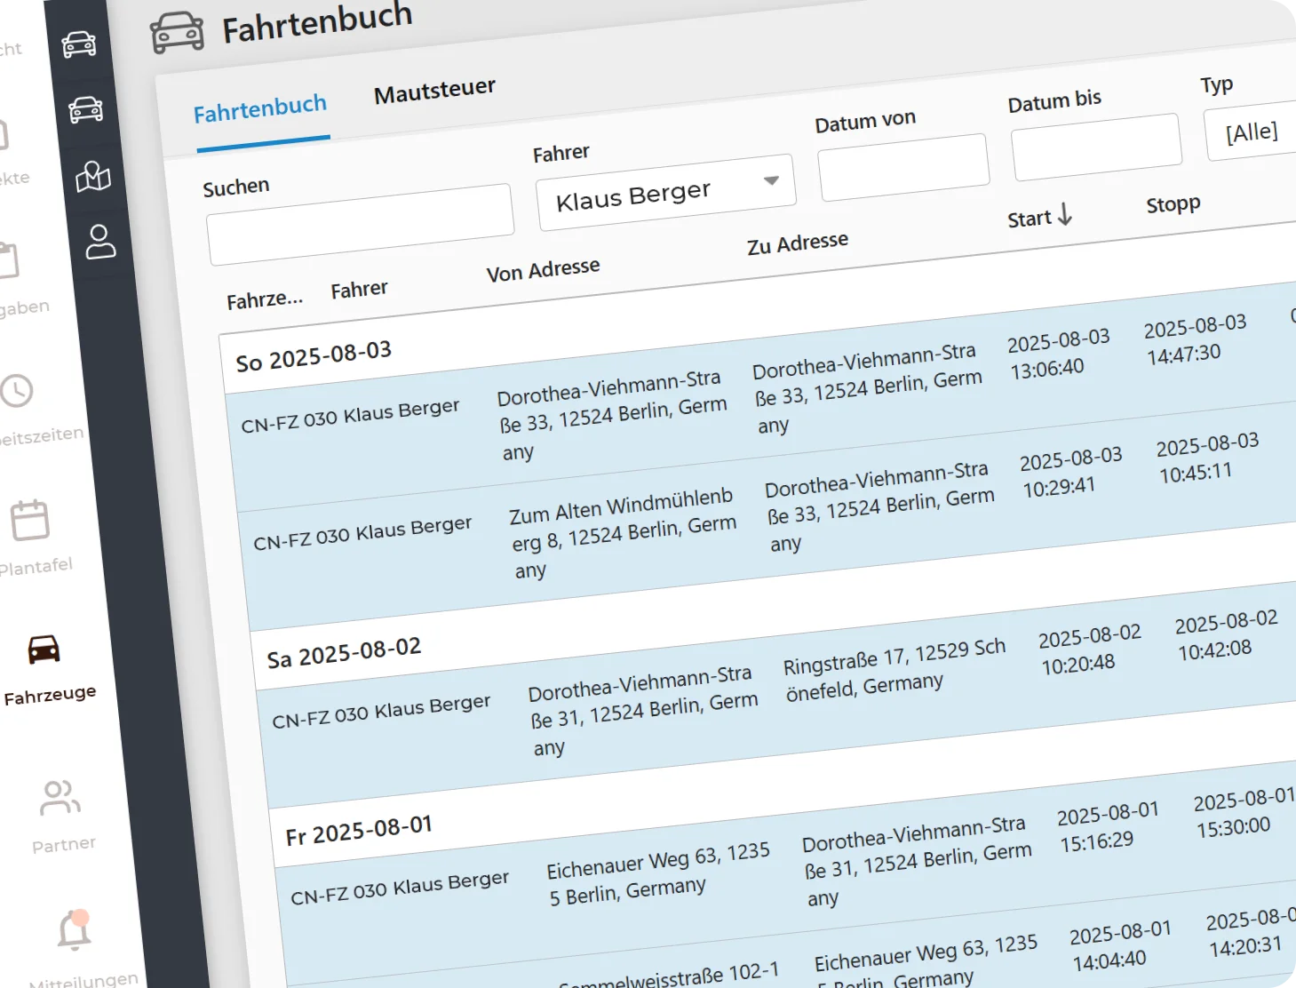The image size is (1296, 988).
Task: Click the Fahrze... column header
Action: [x=265, y=299]
